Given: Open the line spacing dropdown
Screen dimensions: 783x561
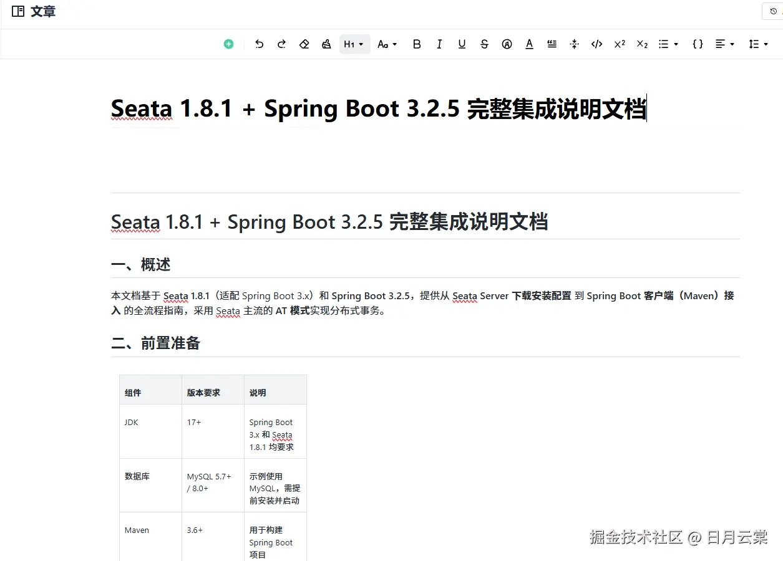Looking at the screenshot, I should [x=758, y=44].
